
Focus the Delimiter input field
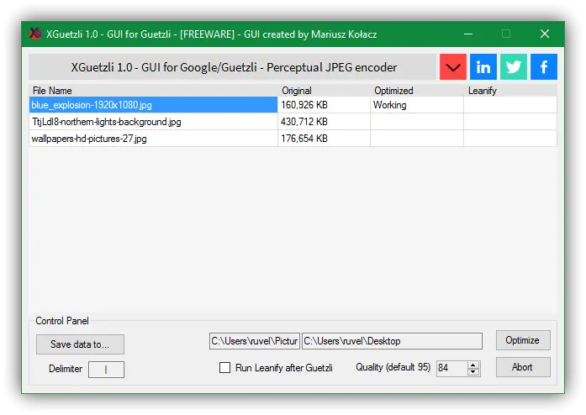(106, 370)
